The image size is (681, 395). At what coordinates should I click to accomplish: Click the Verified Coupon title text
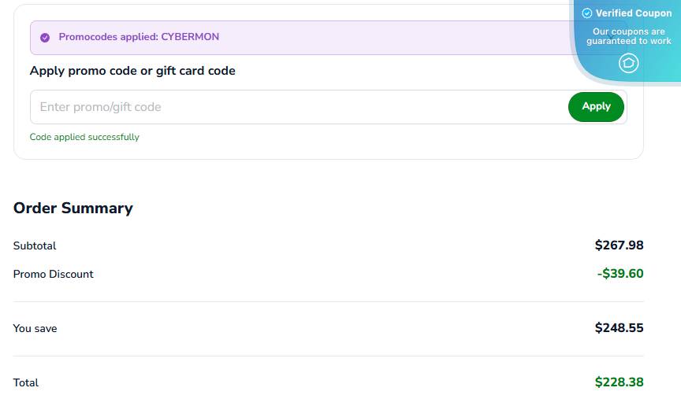(x=634, y=13)
